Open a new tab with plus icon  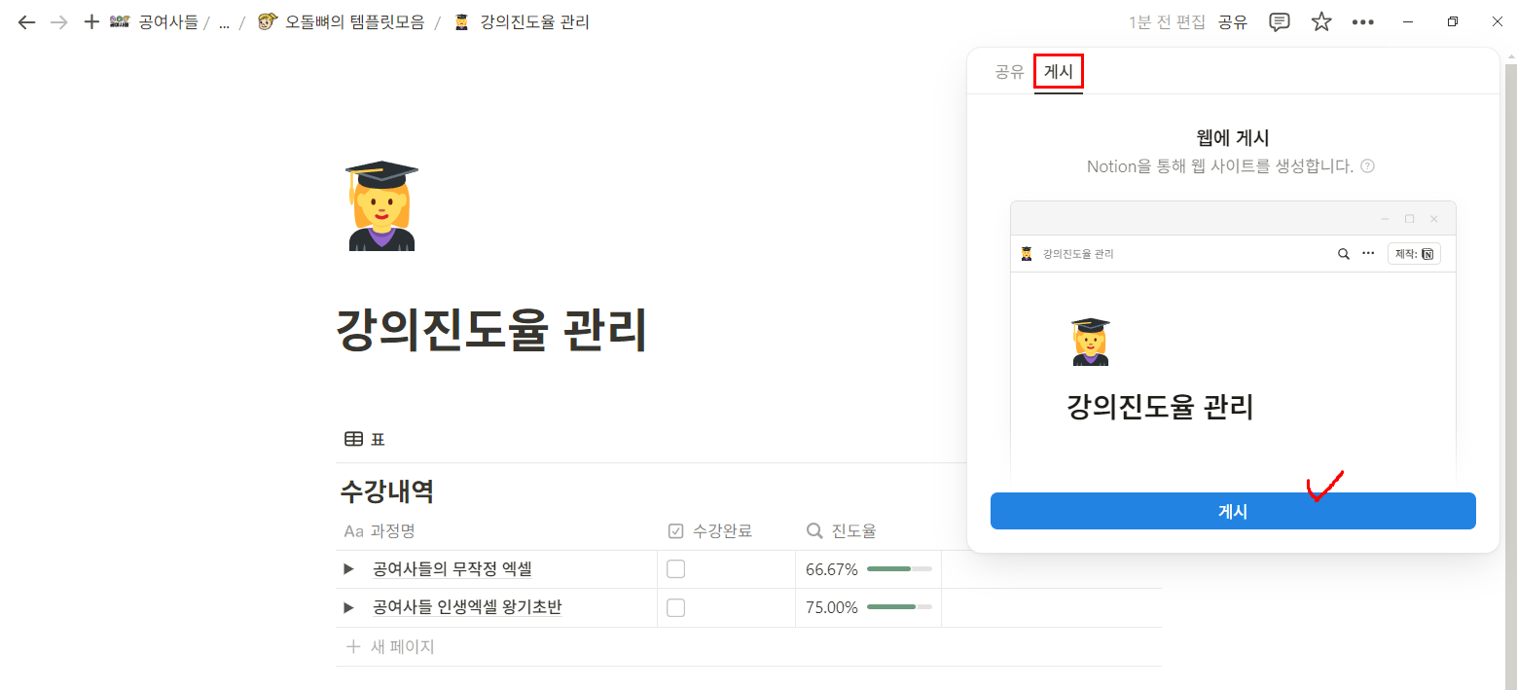point(91,22)
